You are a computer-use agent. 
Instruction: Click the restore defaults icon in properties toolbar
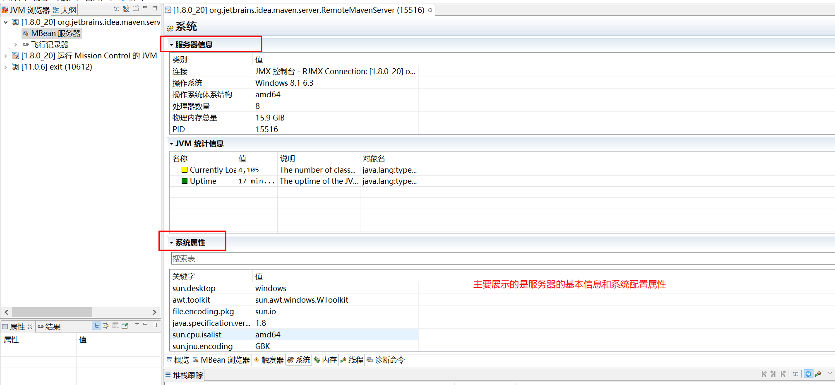coord(115,325)
